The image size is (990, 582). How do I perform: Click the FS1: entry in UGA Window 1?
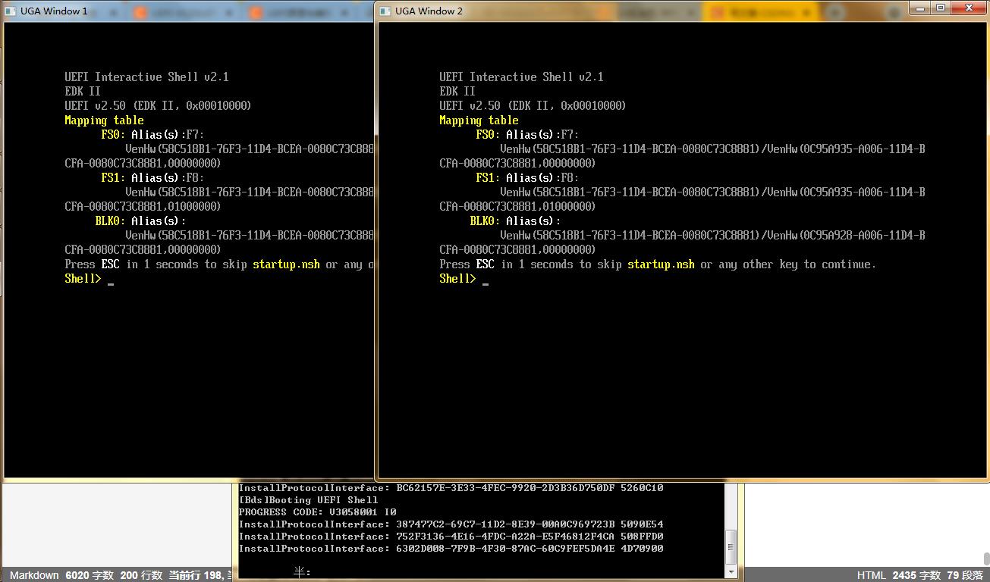click(x=113, y=178)
